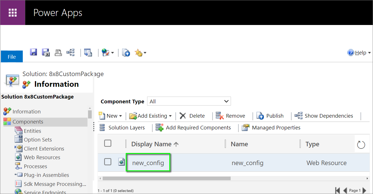Check the new_config row checkbox
The image size is (373, 194).
tap(108, 162)
